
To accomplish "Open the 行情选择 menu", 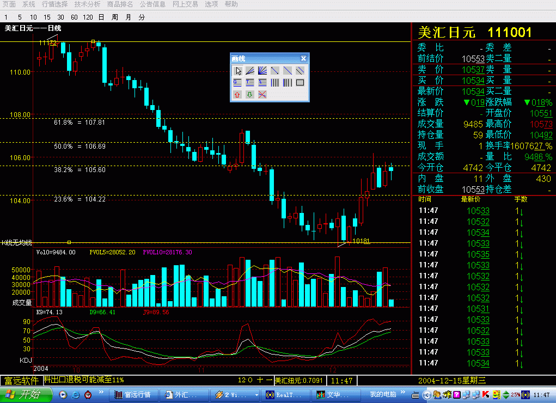I will pyautogui.click(x=54, y=4).
